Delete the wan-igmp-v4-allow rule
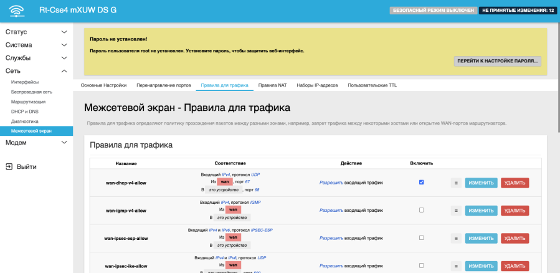This screenshot has height=273, width=560. coord(515,211)
